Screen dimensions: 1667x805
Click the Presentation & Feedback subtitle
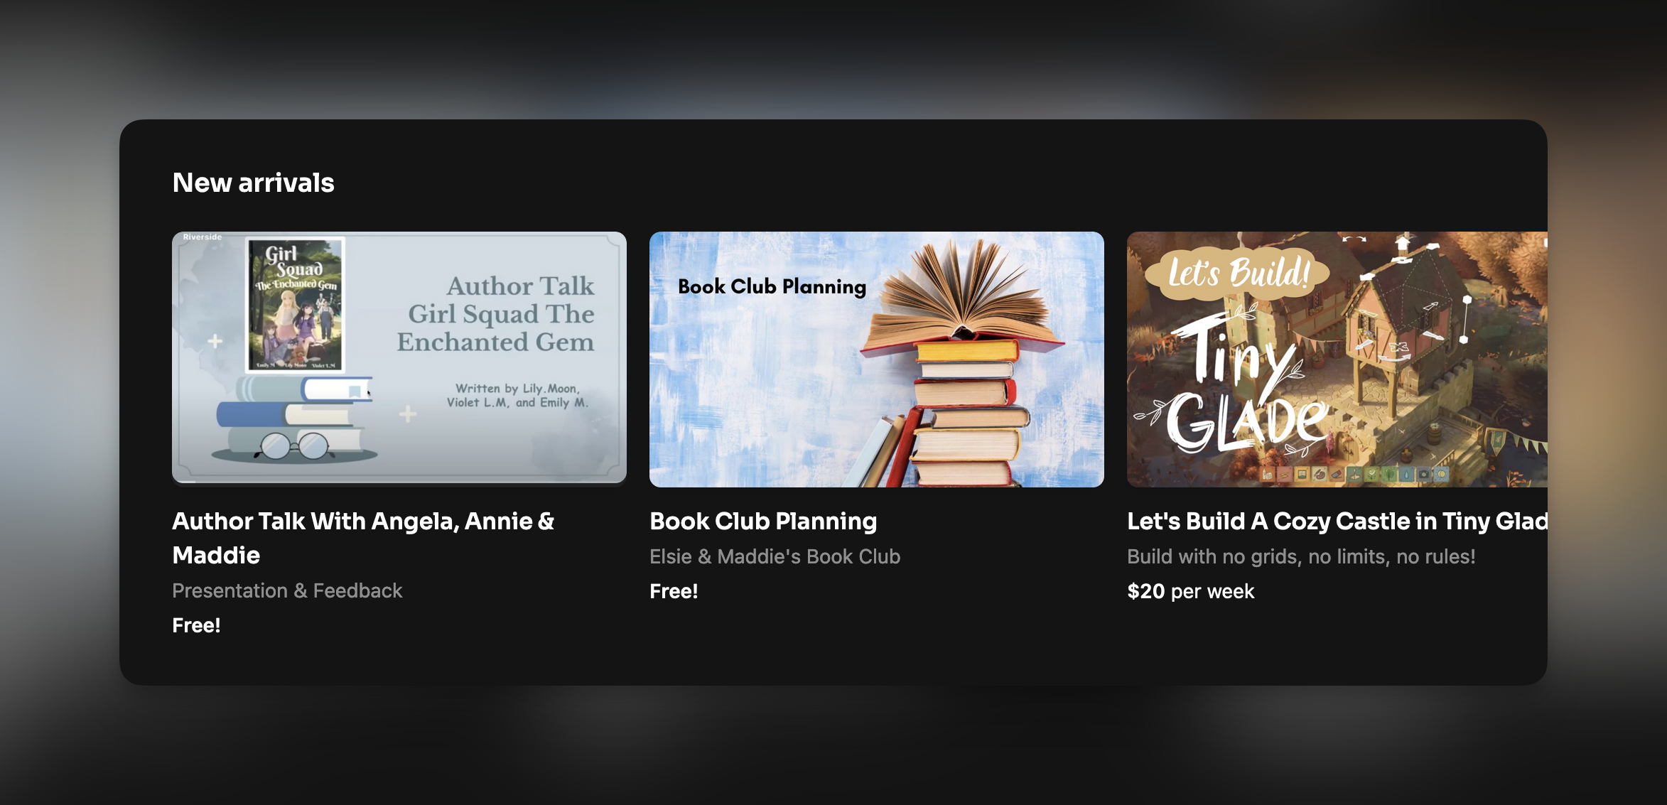pyautogui.click(x=287, y=590)
